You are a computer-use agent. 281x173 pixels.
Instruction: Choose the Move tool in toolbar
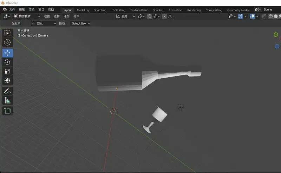pos(7,53)
